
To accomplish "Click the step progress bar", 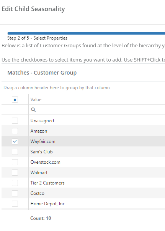I will point(86,33).
